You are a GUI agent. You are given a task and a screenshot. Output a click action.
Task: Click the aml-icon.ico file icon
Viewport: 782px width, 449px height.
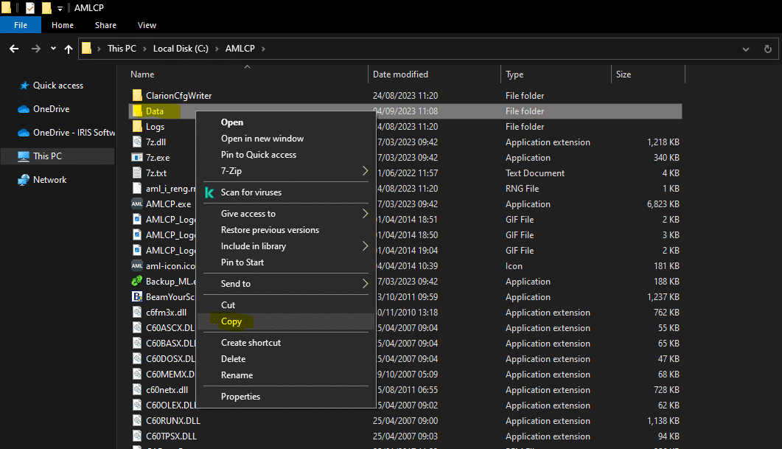pyautogui.click(x=137, y=265)
